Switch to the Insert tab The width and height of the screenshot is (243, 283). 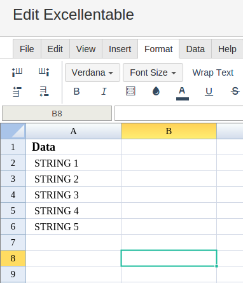[120, 49]
